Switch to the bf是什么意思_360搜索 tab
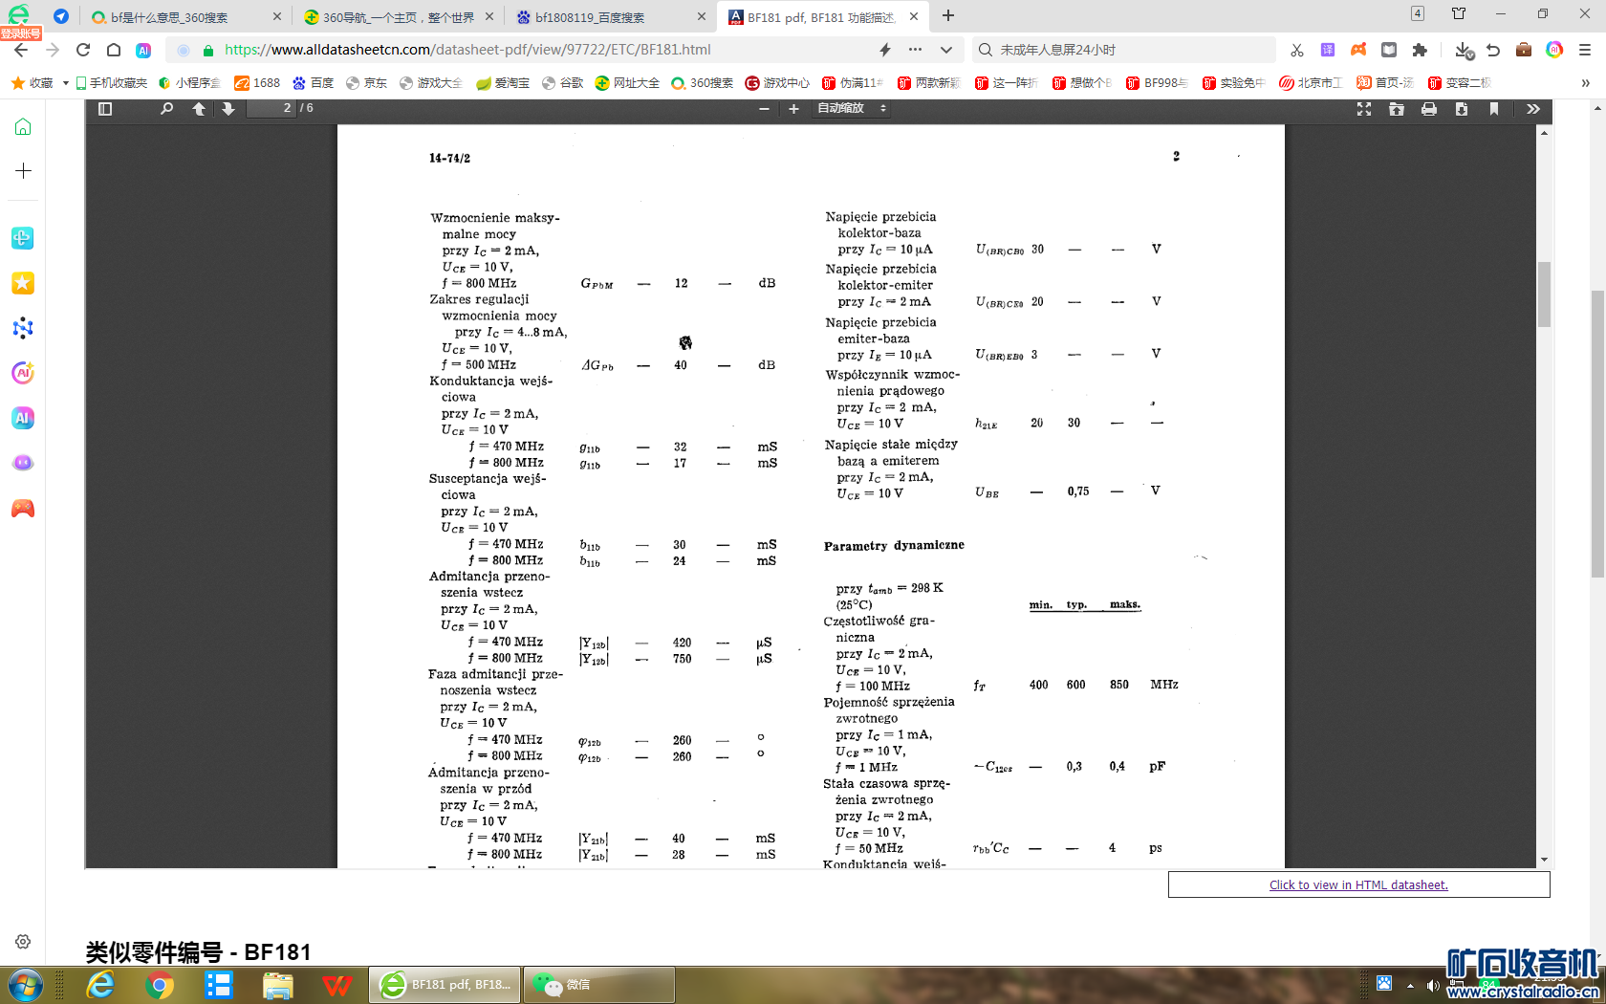The image size is (1606, 1004). [x=184, y=17]
